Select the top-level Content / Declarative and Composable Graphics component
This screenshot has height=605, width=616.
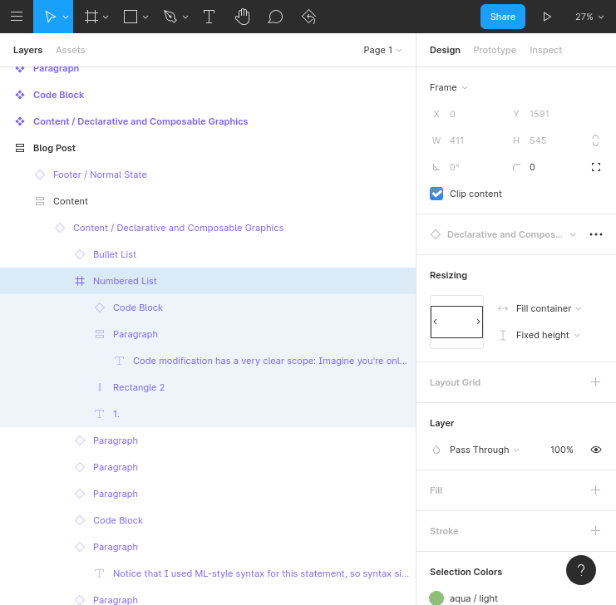(208, 121)
